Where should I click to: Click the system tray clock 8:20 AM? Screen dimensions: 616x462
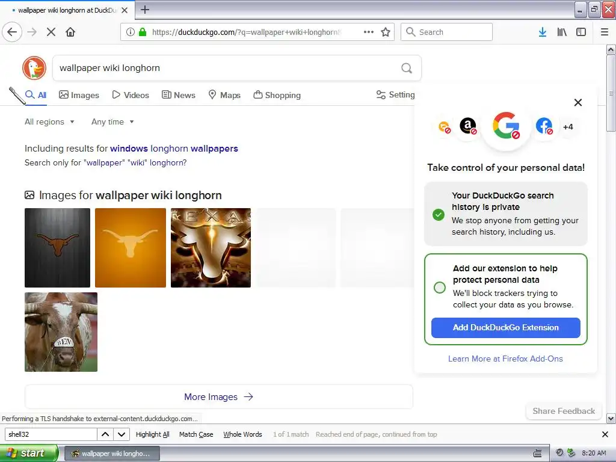[x=594, y=453]
